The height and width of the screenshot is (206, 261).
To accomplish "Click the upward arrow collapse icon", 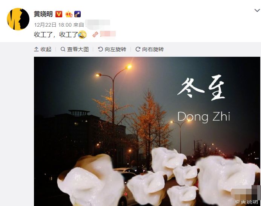I will coord(36,49).
